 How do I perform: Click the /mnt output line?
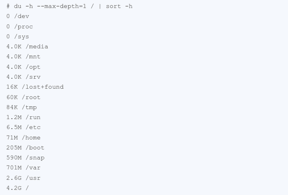23,57
